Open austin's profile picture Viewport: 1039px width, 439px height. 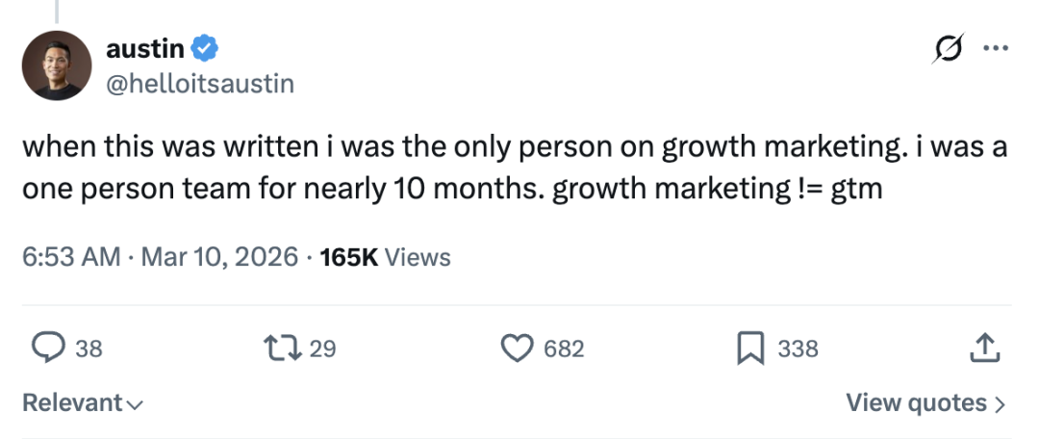(57, 65)
